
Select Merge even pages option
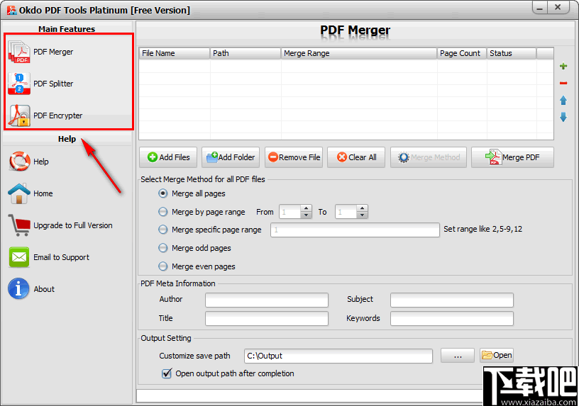[x=163, y=266]
